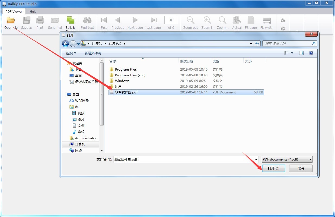Click the blue help icon
This screenshot has width=335, height=217.
tap(311, 53)
